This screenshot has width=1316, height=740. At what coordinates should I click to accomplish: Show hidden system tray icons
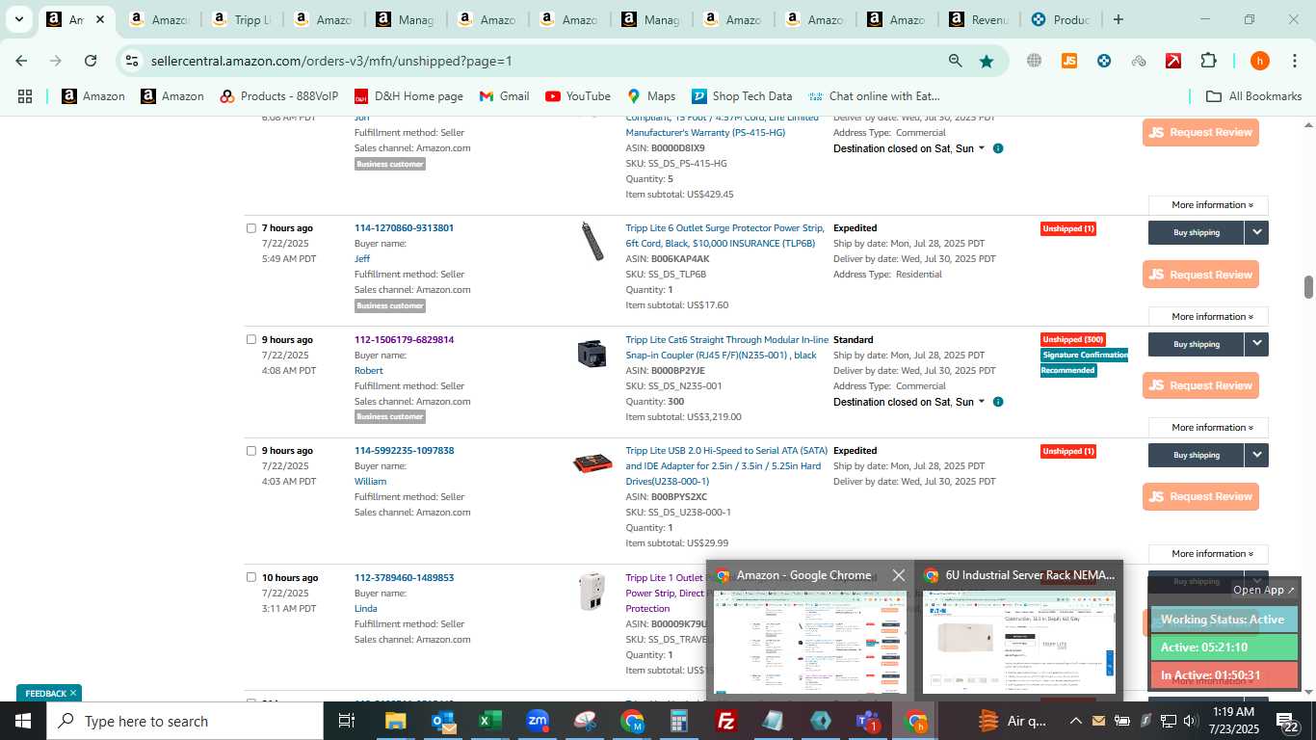[1075, 721]
